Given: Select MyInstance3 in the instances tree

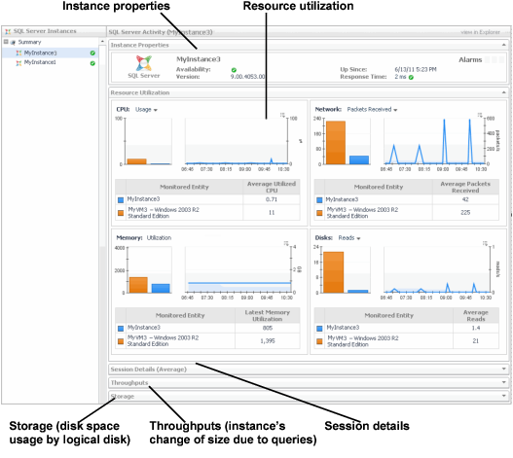Looking at the screenshot, I should tap(40, 53).
